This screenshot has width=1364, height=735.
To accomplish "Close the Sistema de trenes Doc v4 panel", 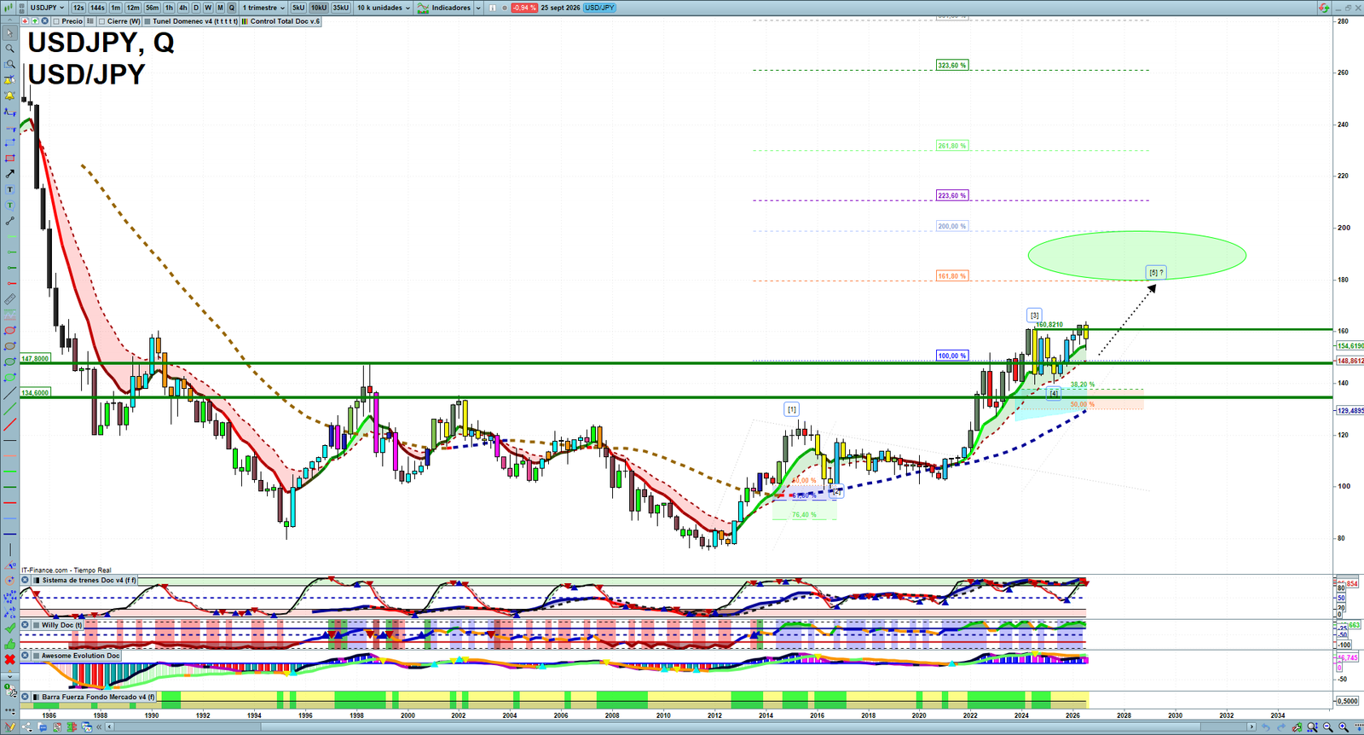I will [25, 581].
